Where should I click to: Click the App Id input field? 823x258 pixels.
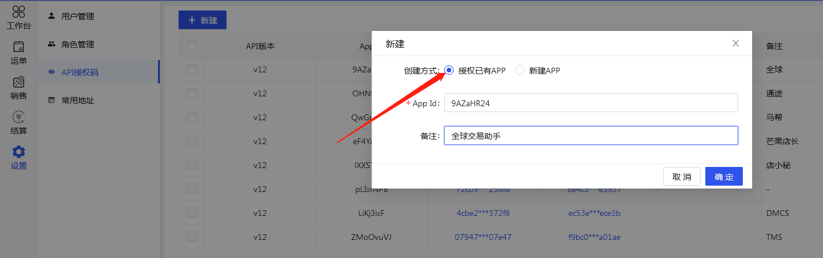click(x=590, y=103)
